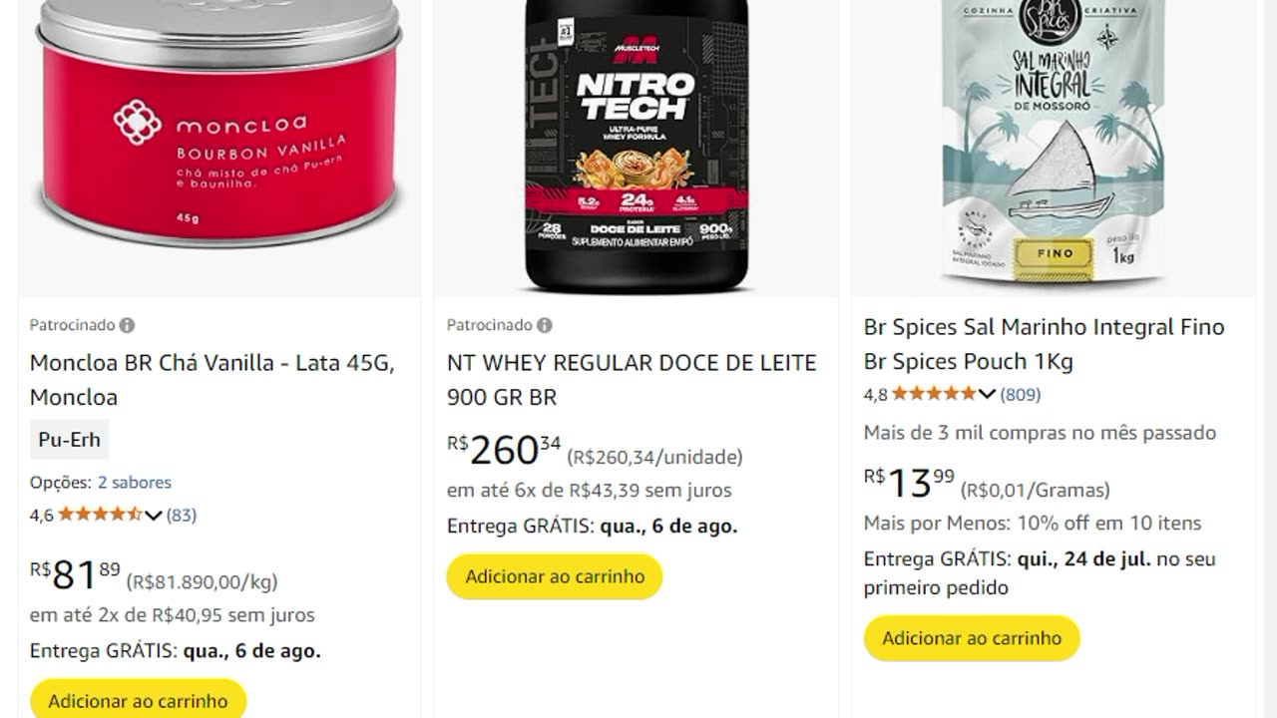View the 809 Br Spices reviews
1277x718 pixels.
pyautogui.click(x=1021, y=395)
